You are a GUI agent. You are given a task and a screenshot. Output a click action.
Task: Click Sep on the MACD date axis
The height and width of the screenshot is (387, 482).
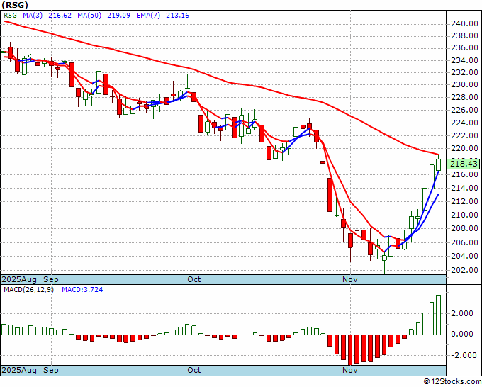tap(51, 370)
